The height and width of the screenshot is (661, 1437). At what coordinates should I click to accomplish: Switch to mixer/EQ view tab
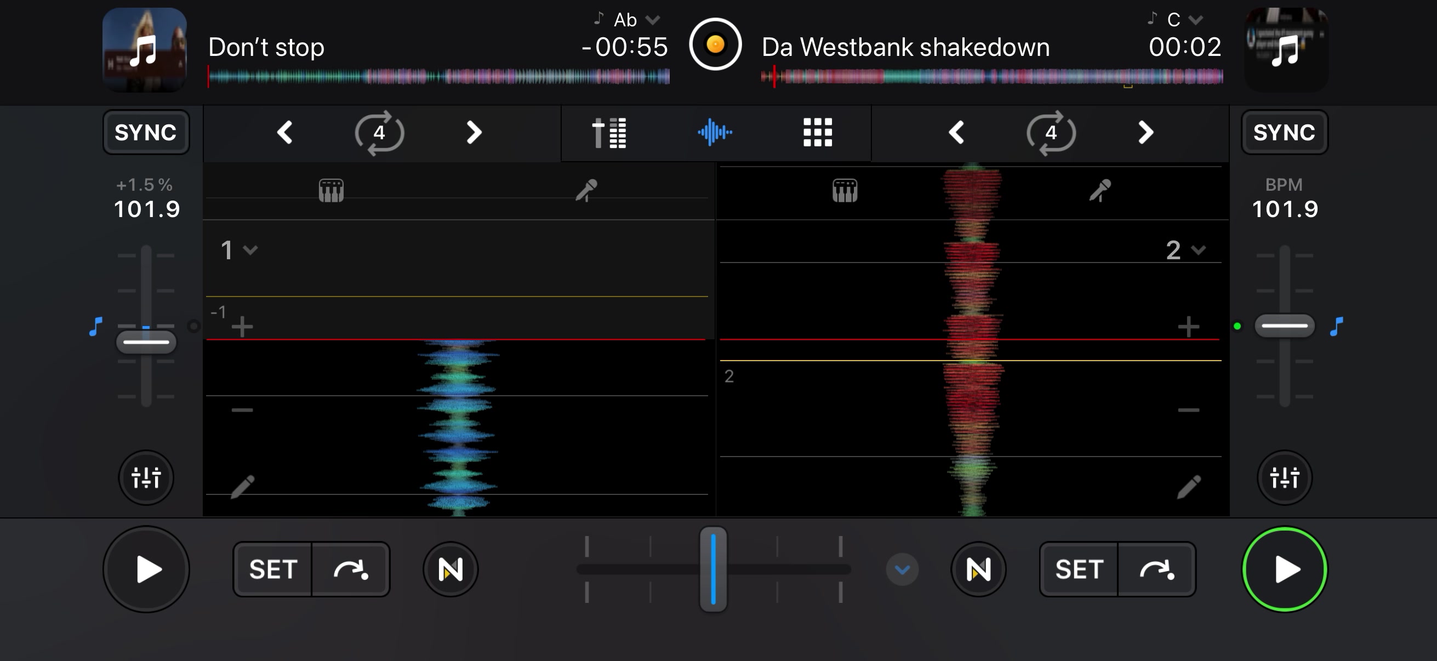(x=609, y=133)
